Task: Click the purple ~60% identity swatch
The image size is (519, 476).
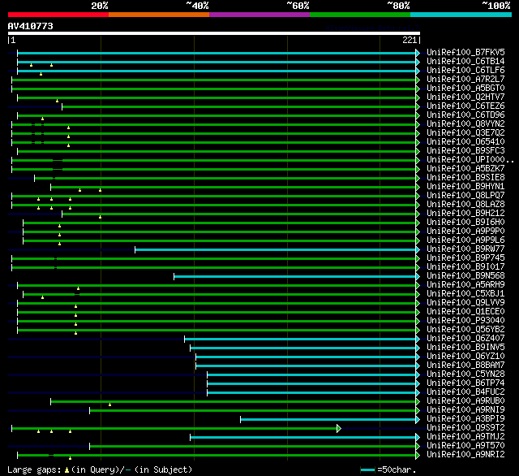Action: (259, 15)
